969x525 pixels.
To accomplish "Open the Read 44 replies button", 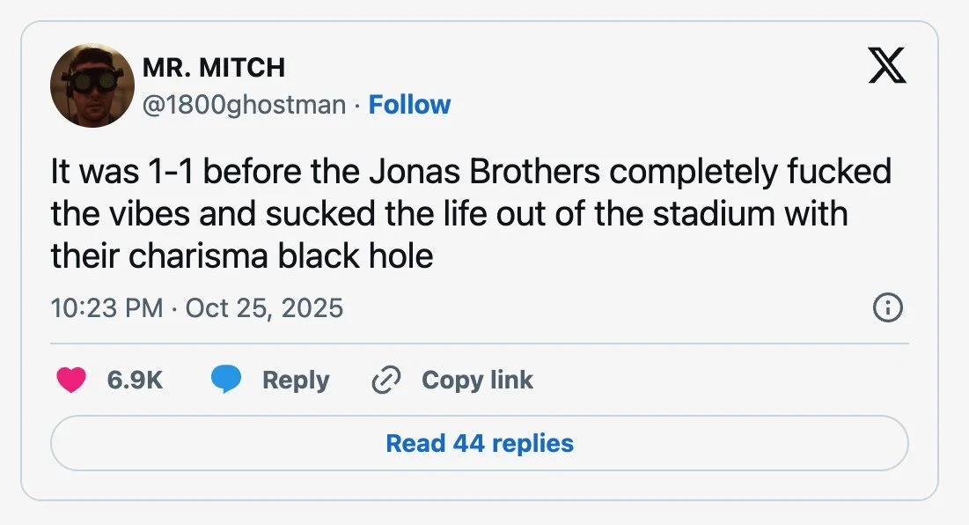I will pos(480,443).
